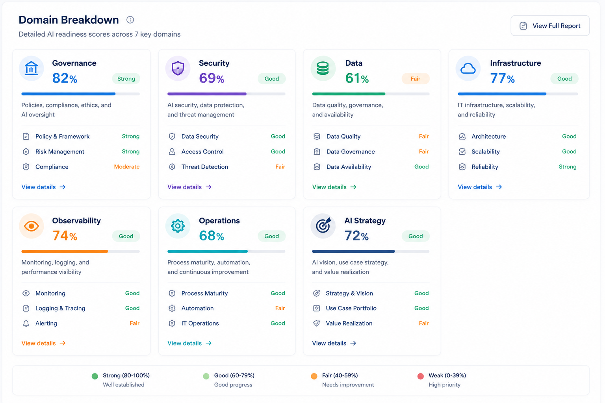The height and width of the screenshot is (403, 605).
Task: Click the Observability orange progress bar
Action: point(65,251)
